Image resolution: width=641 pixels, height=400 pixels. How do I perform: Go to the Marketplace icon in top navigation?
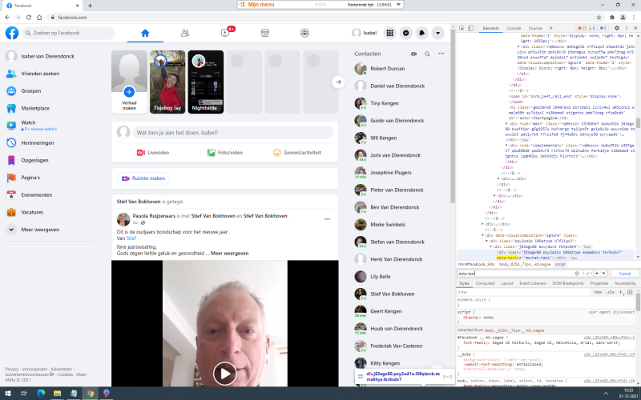264,33
